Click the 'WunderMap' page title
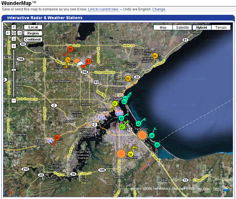Image resolution: width=236 pixels, height=199 pixels. pyautogui.click(x=19, y=3)
